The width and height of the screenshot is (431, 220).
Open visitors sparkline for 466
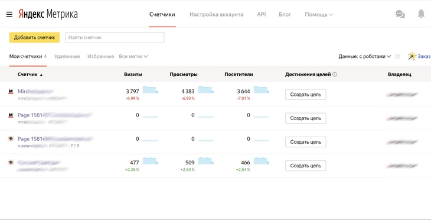click(x=262, y=161)
